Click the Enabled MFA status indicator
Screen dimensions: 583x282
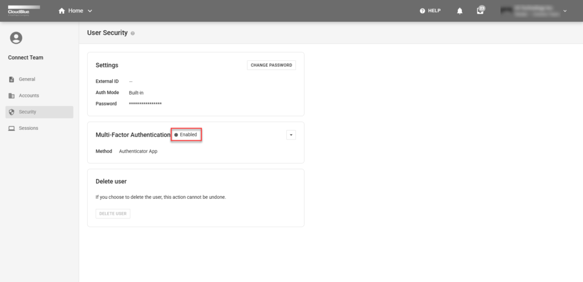pyautogui.click(x=186, y=135)
